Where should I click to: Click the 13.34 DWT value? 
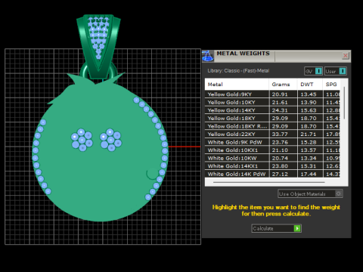[309, 158]
